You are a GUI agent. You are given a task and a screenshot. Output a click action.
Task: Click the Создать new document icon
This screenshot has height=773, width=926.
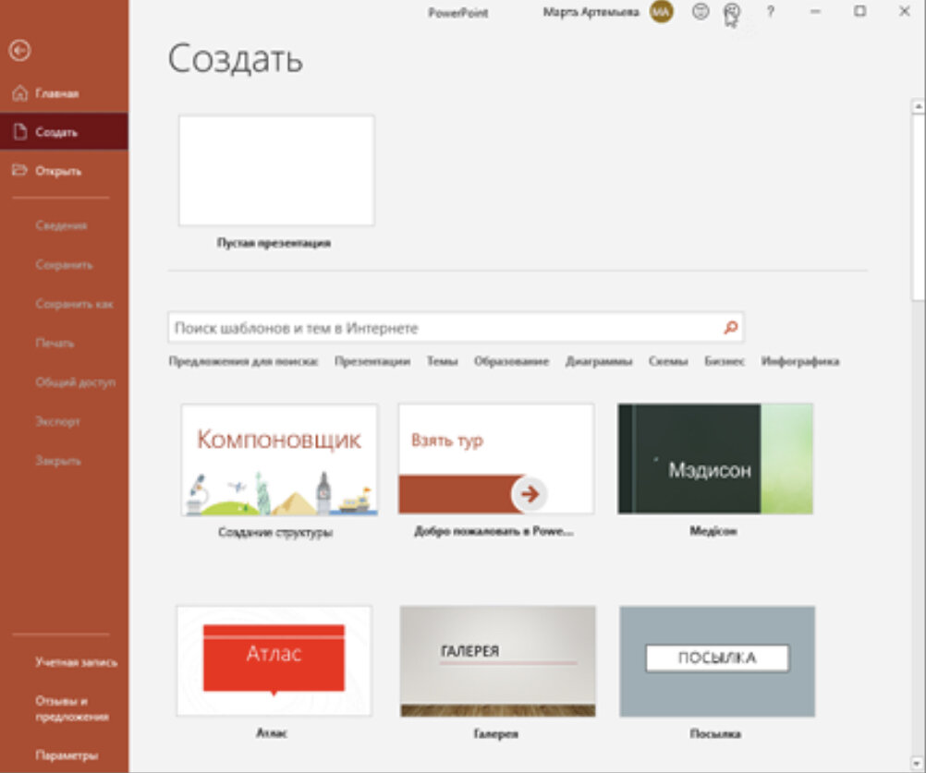coord(21,132)
